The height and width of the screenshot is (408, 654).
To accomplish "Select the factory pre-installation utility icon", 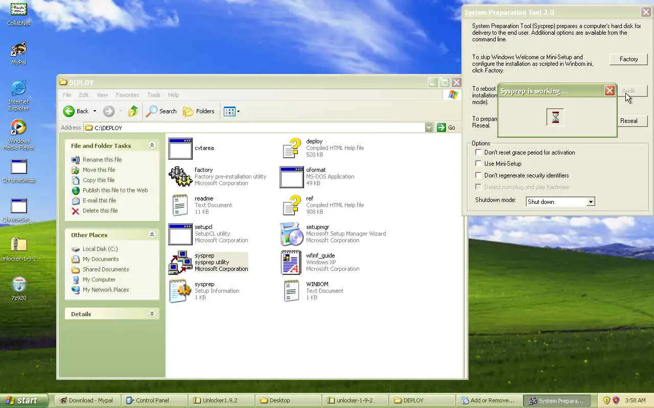I will pyautogui.click(x=180, y=176).
